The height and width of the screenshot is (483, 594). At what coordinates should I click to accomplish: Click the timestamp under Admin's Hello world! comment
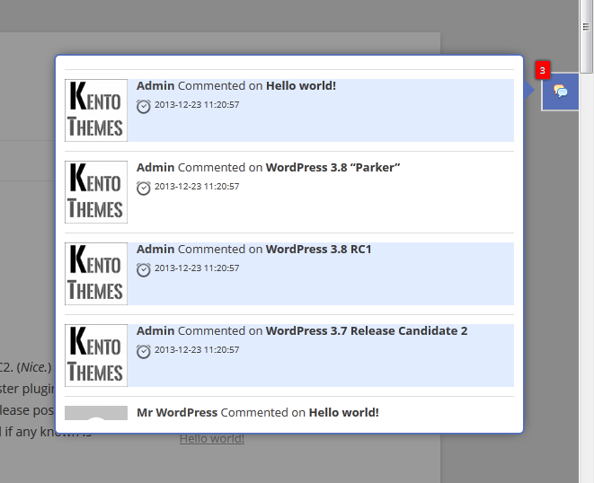pos(197,105)
